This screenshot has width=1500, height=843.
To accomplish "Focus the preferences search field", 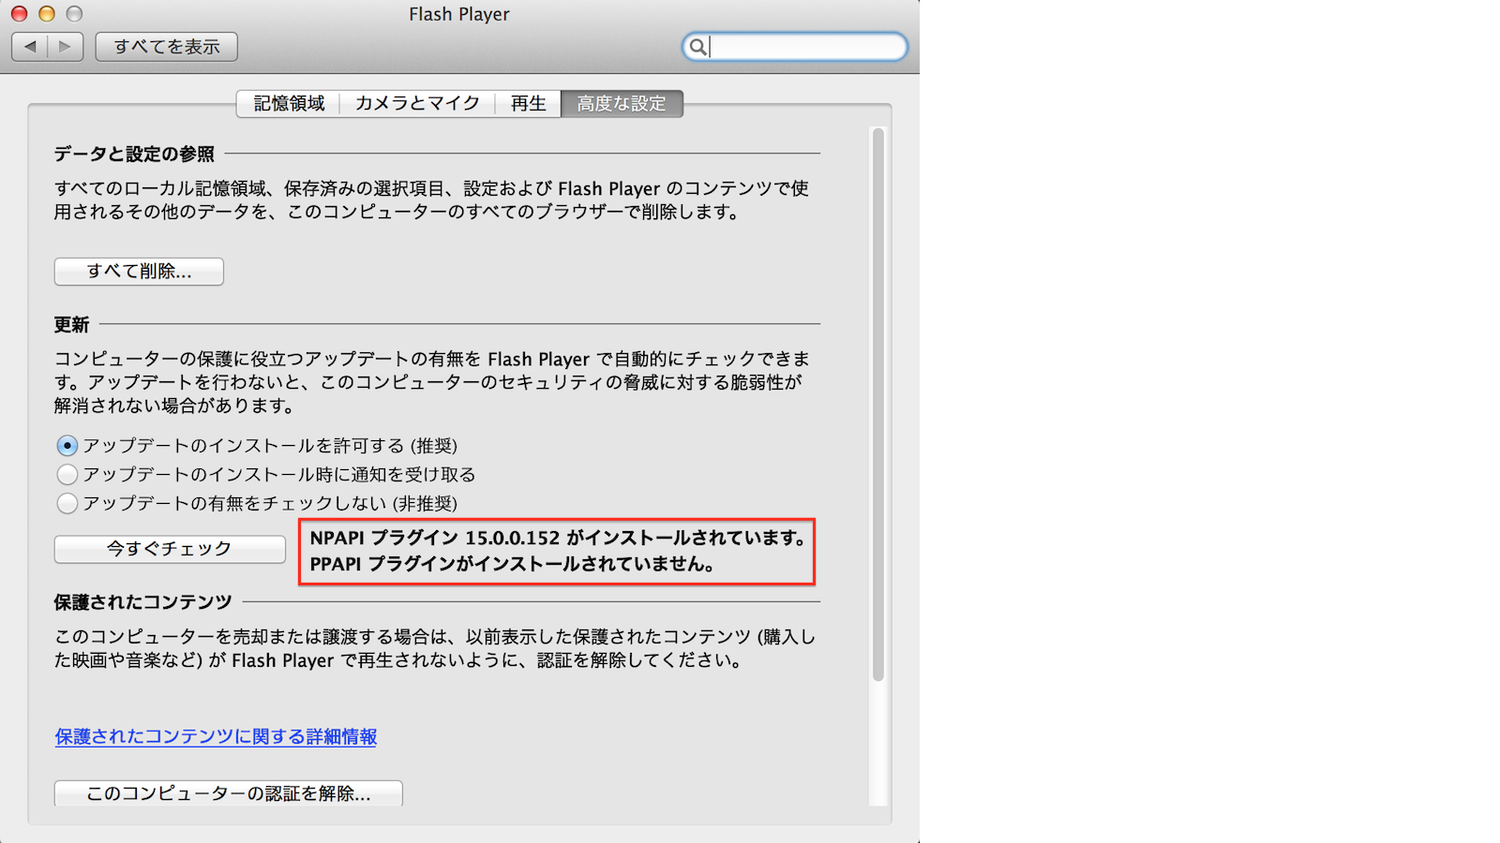I will pyautogui.click(x=795, y=47).
